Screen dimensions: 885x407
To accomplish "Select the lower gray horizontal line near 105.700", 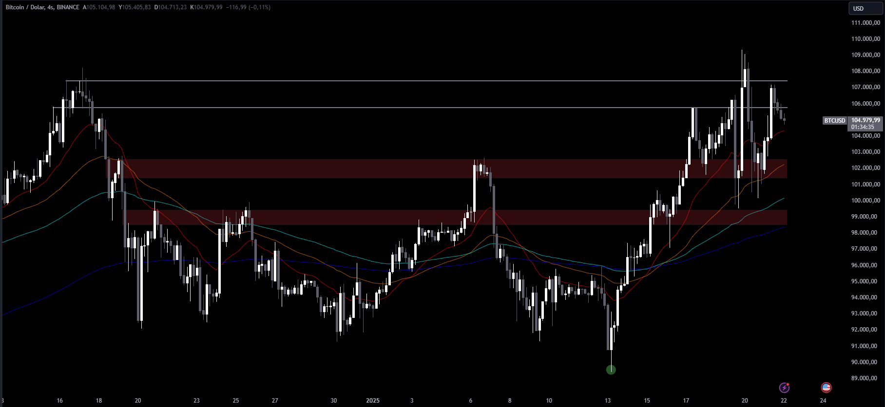I will point(420,108).
